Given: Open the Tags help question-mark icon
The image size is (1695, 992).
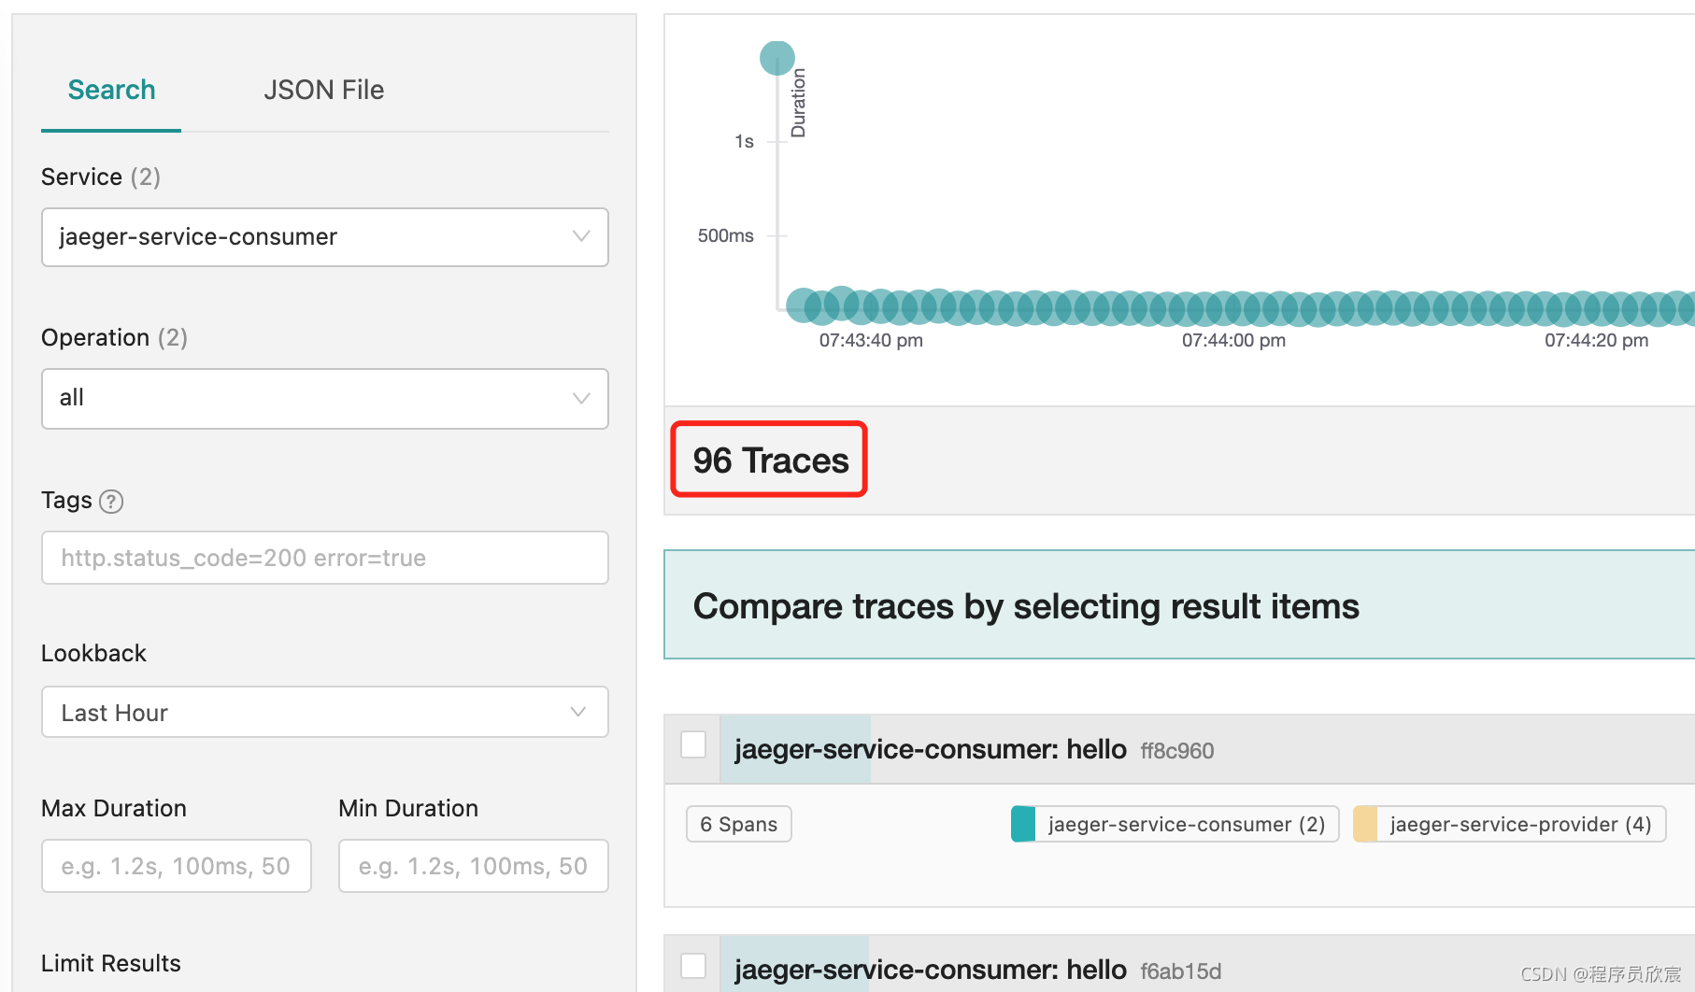Looking at the screenshot, I should coord(111,502).
